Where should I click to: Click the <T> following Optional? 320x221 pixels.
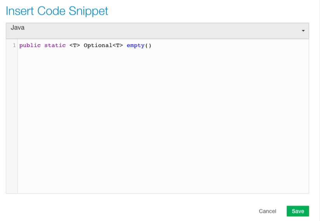(118, 46)
